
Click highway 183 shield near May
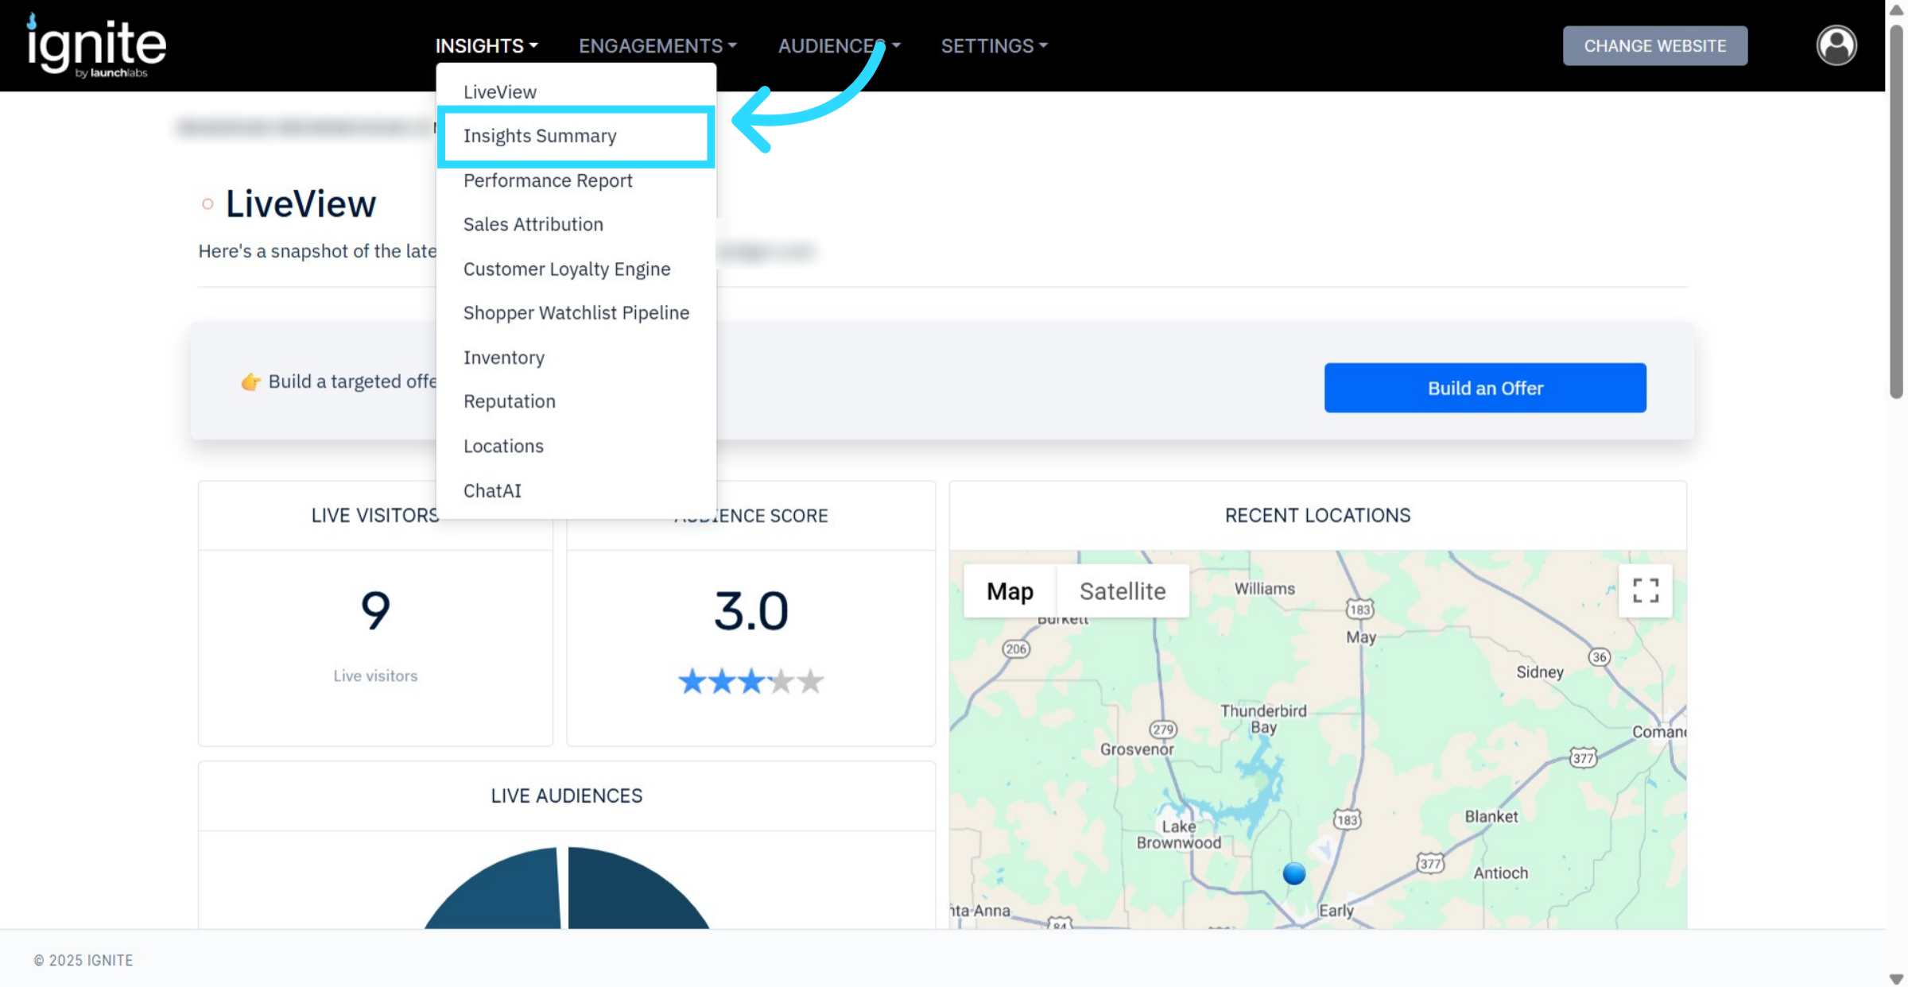coord(1359,610)
